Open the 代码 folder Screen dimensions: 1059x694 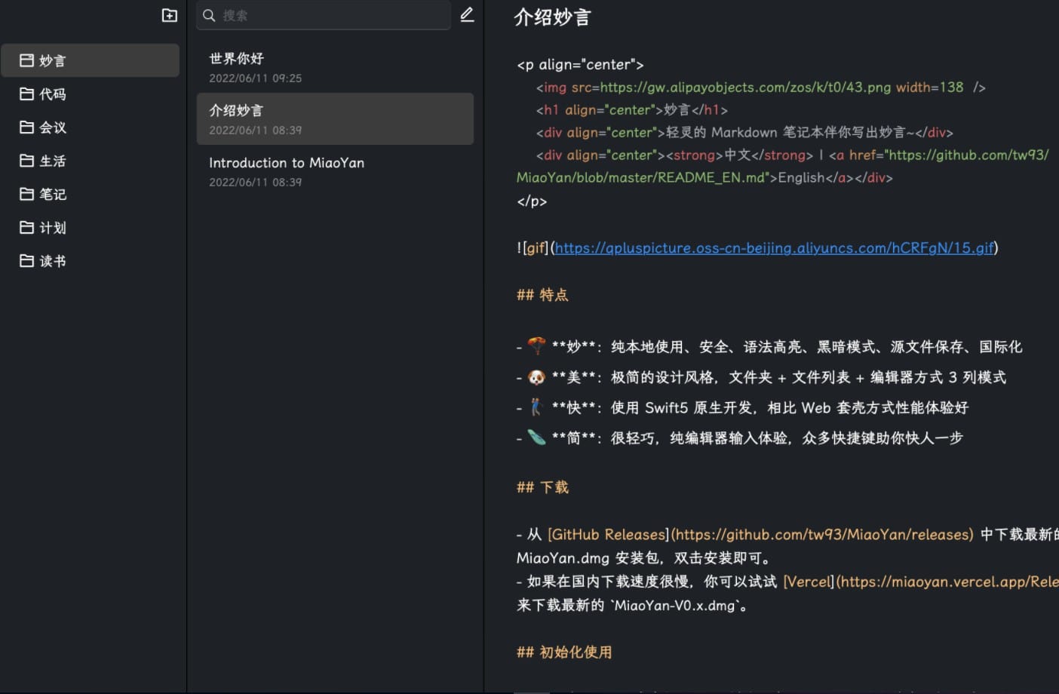coord(91,94)
